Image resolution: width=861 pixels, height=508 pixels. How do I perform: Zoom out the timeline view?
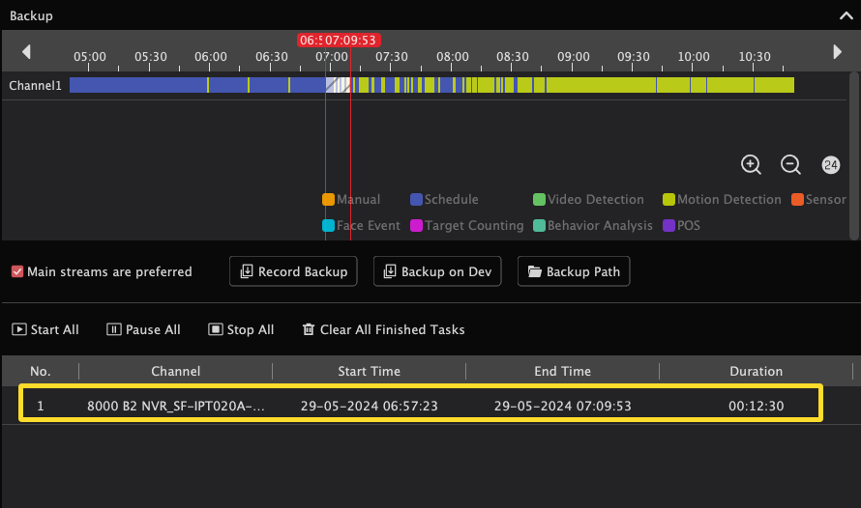click(x=790, y=164)
